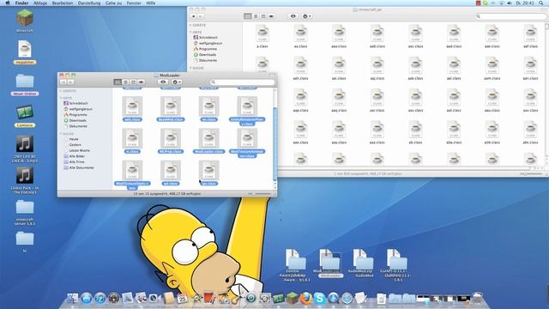549x309 pixels.
Task: Click the search field in minecraft.jar window
Action: click(x=511, y=16)
